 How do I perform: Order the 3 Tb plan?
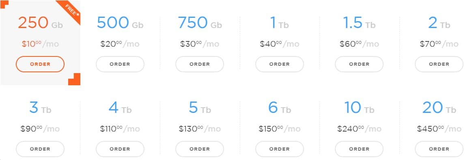[40, 149]
